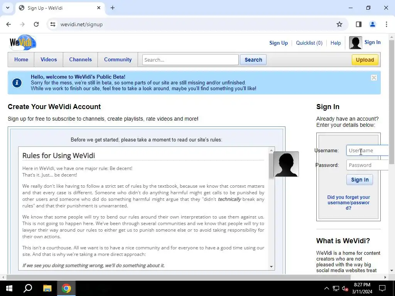Open site information icon in the address bar

pos(52,24)
